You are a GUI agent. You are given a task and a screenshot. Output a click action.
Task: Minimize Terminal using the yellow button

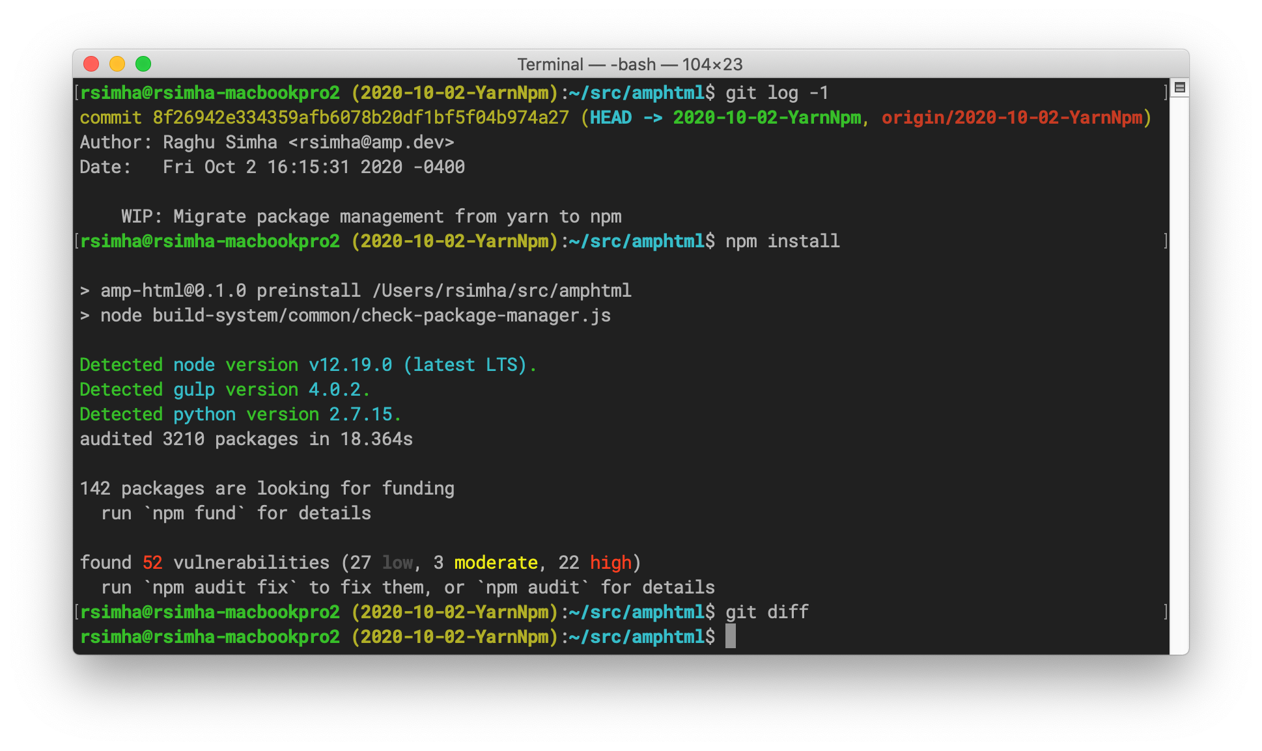tap(117, 64)
